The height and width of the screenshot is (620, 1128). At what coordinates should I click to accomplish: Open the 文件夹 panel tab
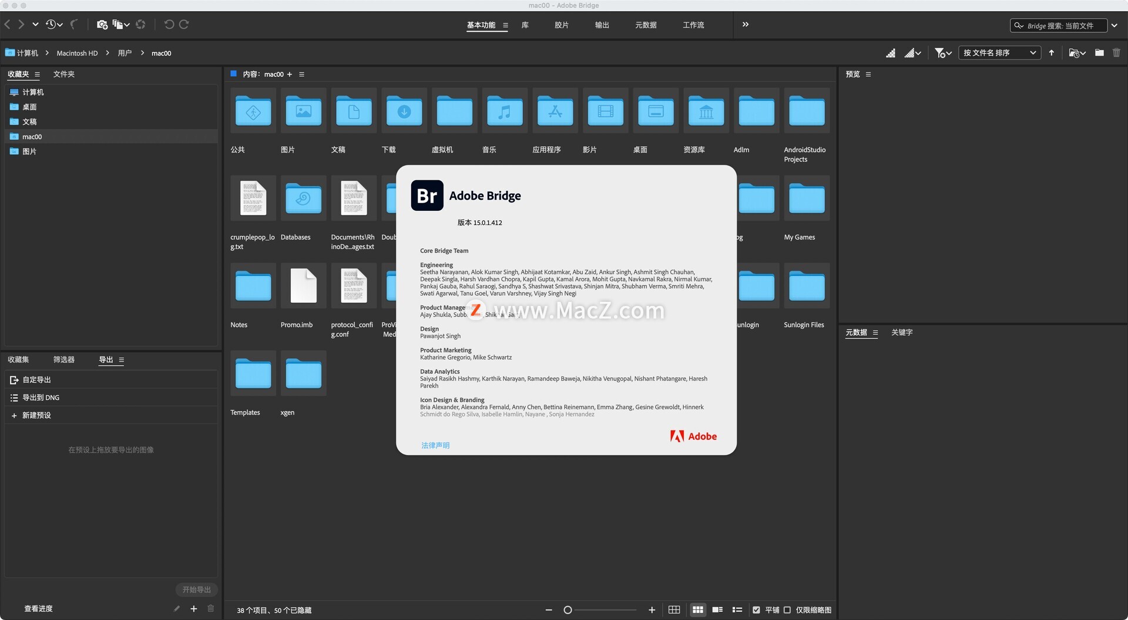click(x=64, y=75)
